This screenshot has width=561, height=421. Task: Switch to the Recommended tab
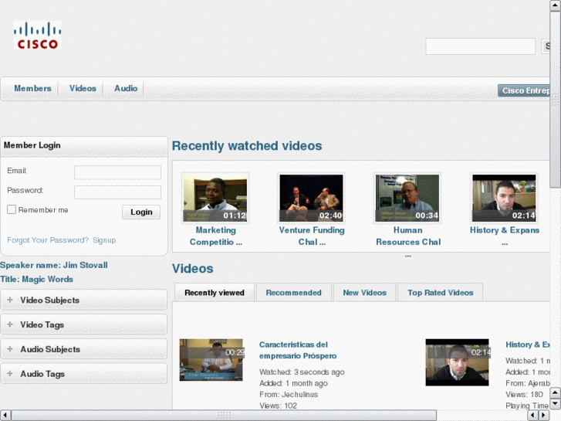click(293, 293)
